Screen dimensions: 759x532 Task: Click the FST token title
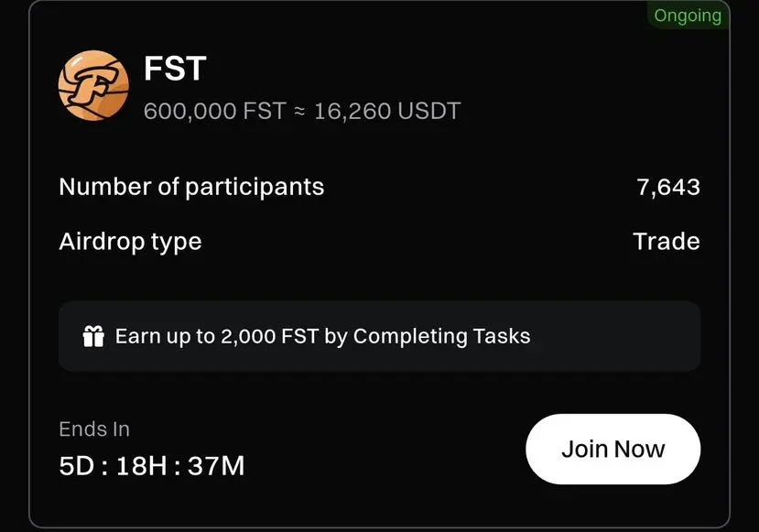(x=175, y=69)
